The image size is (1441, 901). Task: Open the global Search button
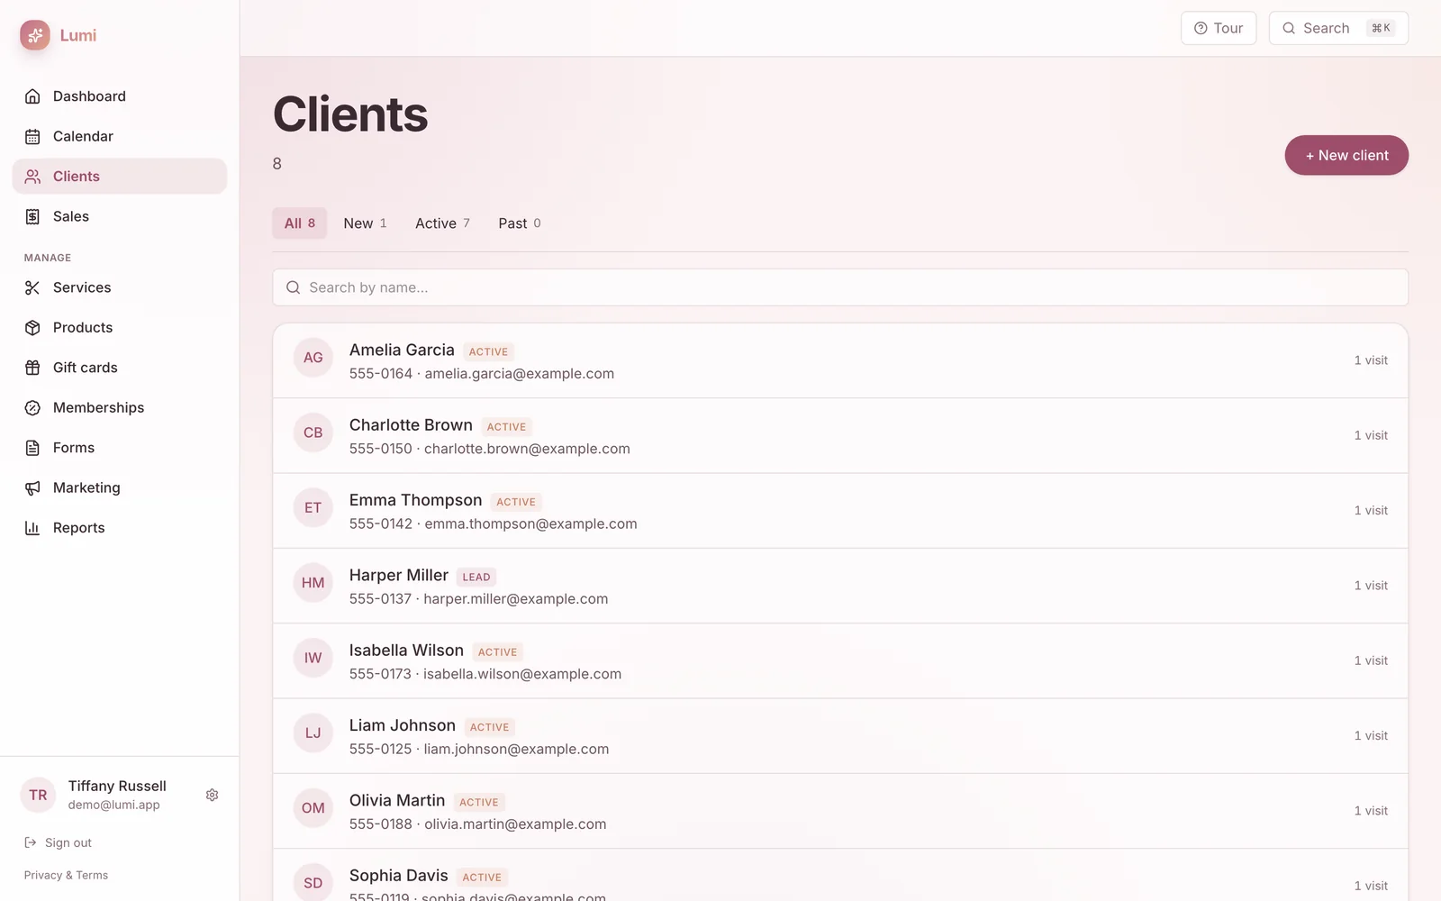point(1338,28)
